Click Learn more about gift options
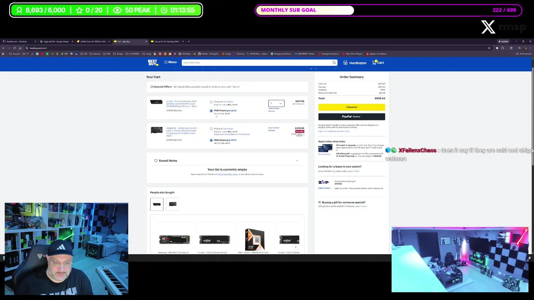Viewport: 534px width, 300px height. [361, 206]
